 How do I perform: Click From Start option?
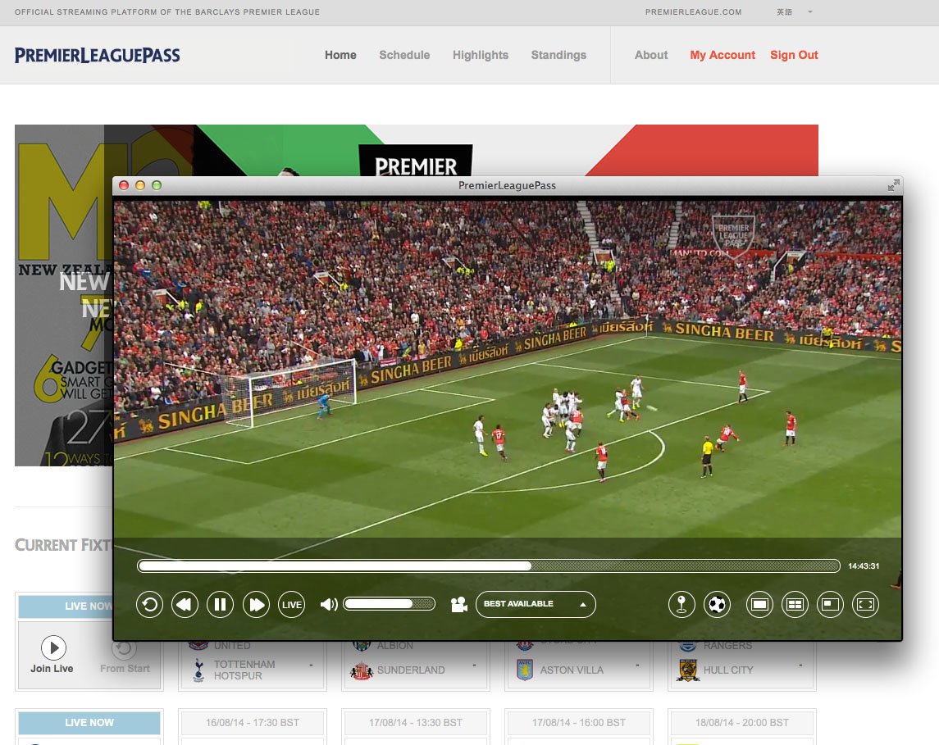coord(125,669)
